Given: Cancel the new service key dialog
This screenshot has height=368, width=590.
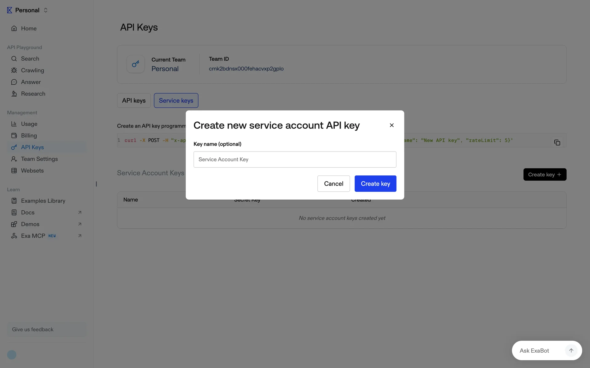Looking at the screenshot, I should click(x=333, y=184).
